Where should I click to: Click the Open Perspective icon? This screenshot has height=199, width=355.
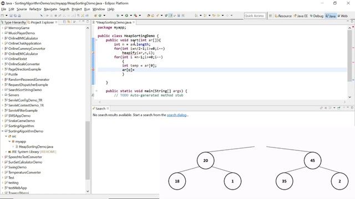[270, 16]
